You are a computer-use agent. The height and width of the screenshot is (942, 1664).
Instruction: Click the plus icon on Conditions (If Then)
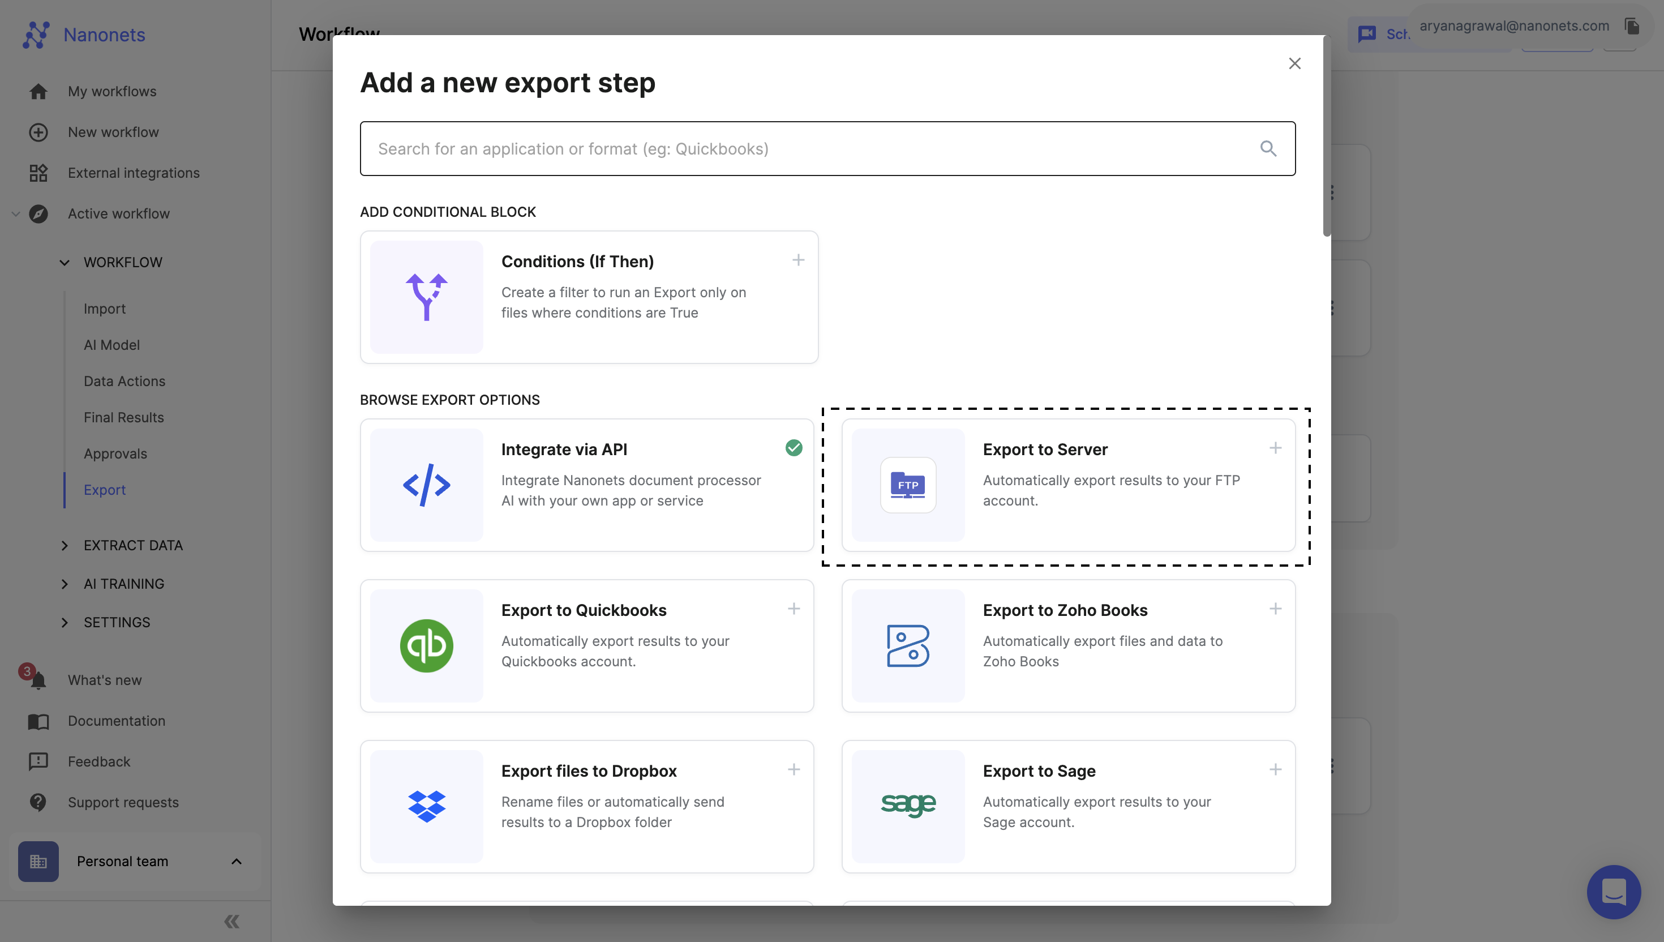(798, 260)
